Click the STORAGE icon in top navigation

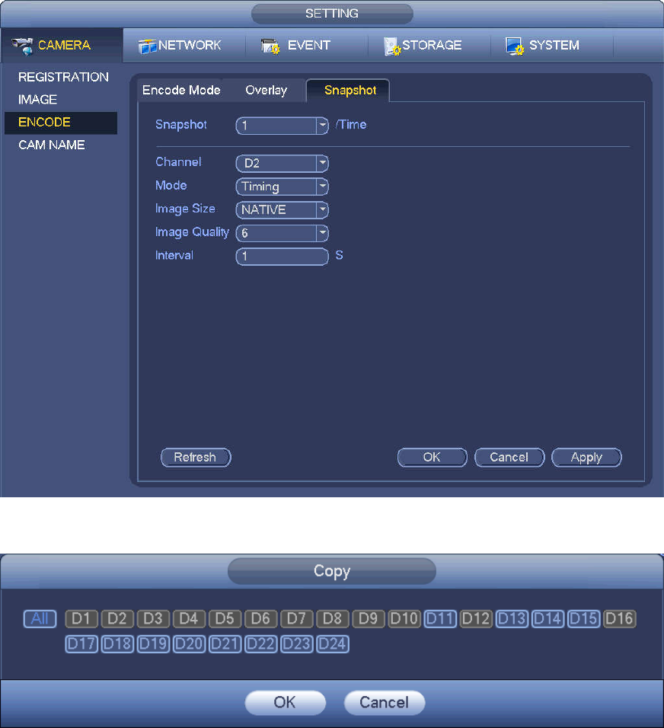pyautogui.click(x=392, y=46)
